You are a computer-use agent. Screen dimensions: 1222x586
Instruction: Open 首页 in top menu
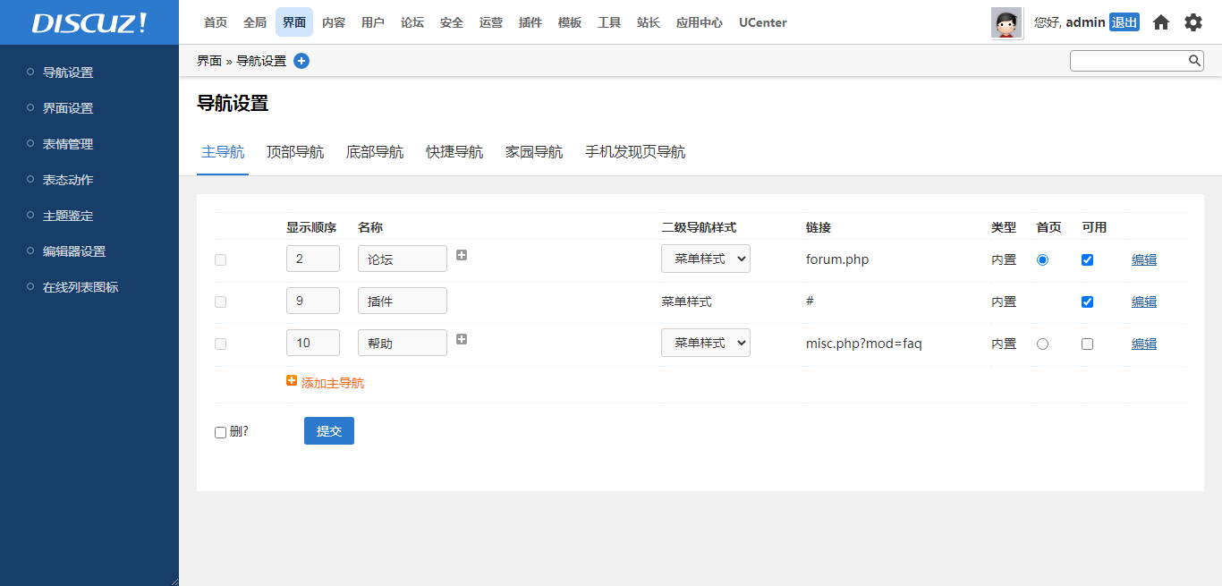click(x=216, y=22)
